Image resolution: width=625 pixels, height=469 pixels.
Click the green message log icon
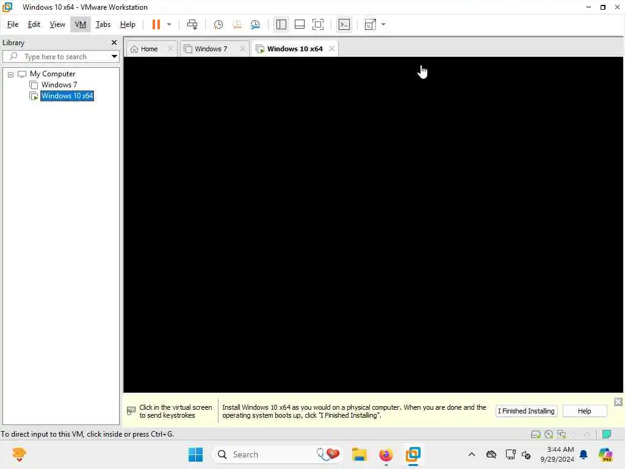click(x=607, y=434)
